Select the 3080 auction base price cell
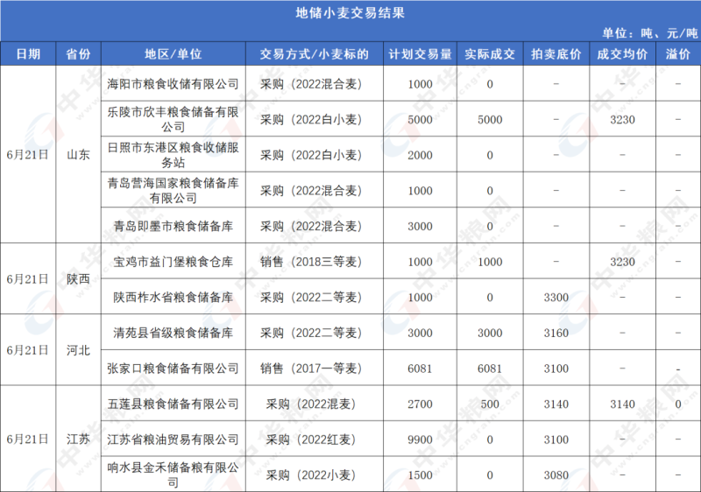 tap(556, 474)
